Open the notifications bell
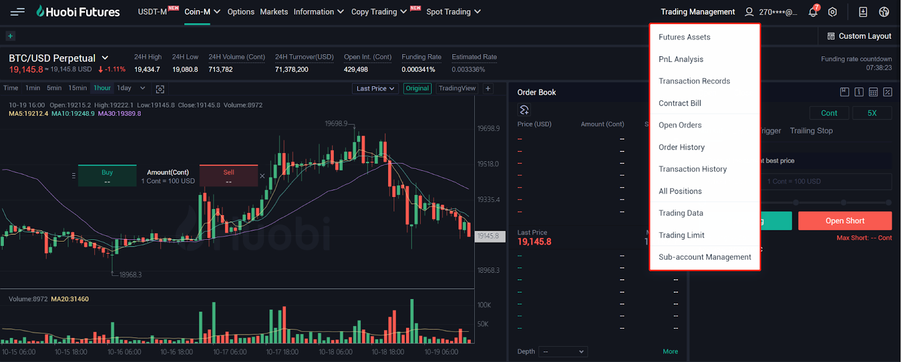 click(x=813, y=12)
